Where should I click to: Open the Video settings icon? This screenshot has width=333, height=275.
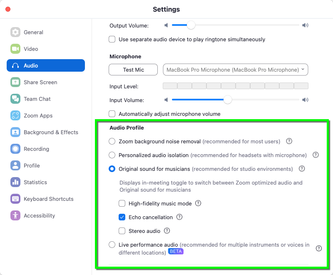tap(15, 49)
